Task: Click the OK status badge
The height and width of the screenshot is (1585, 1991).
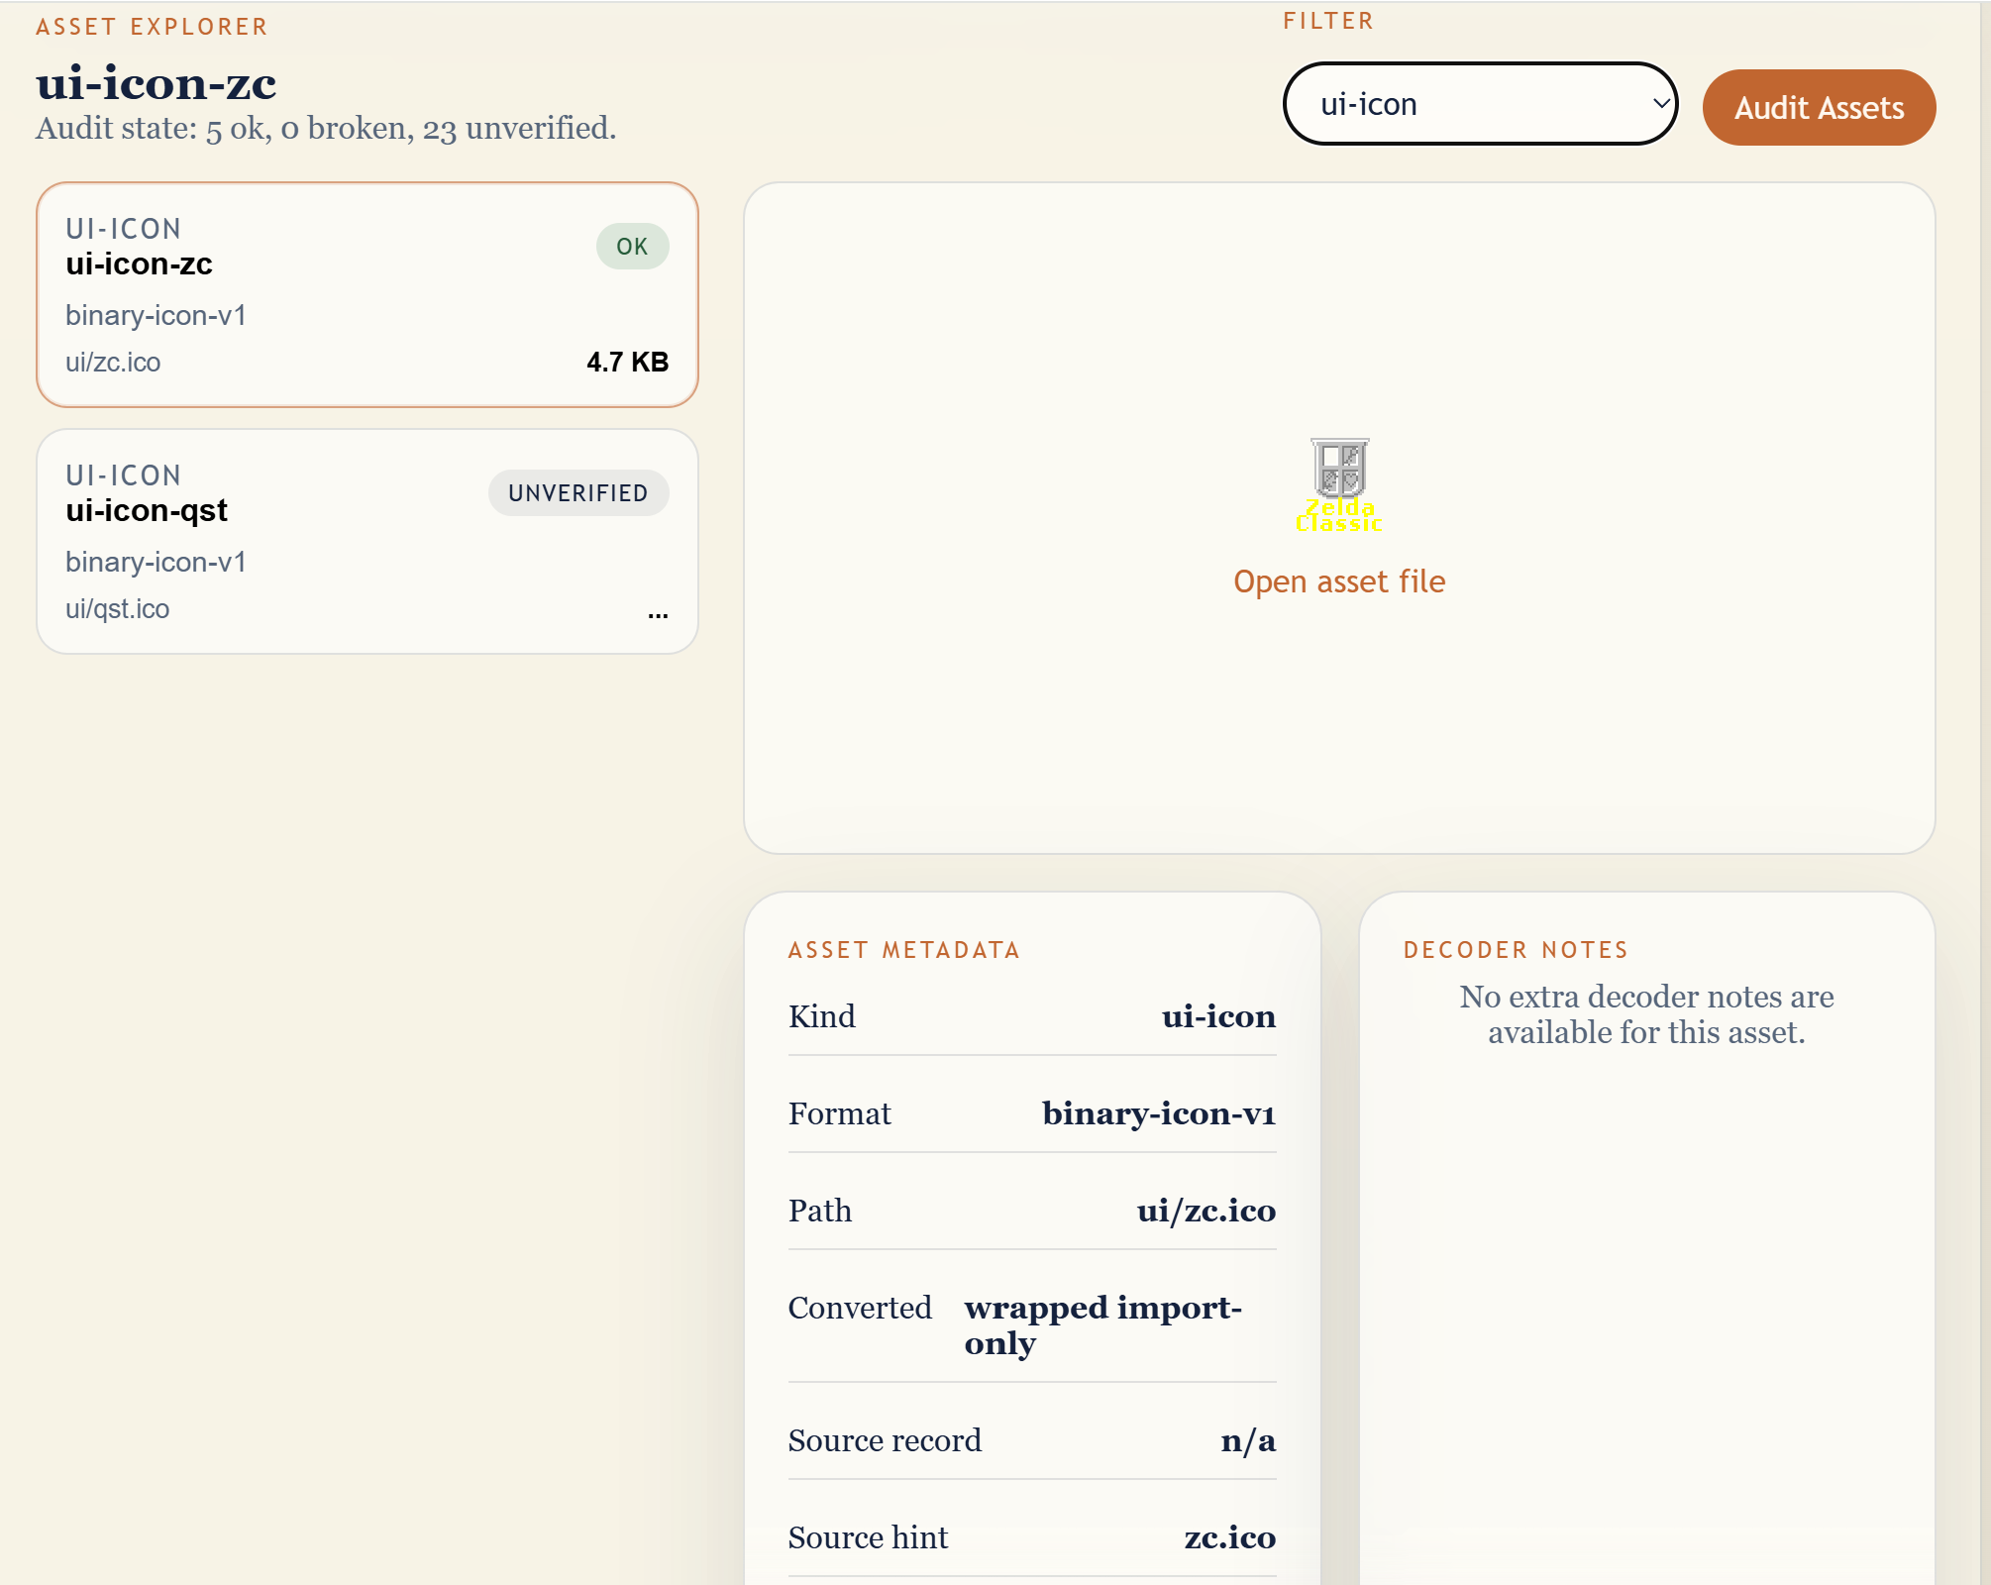Action: pos(632,247)
